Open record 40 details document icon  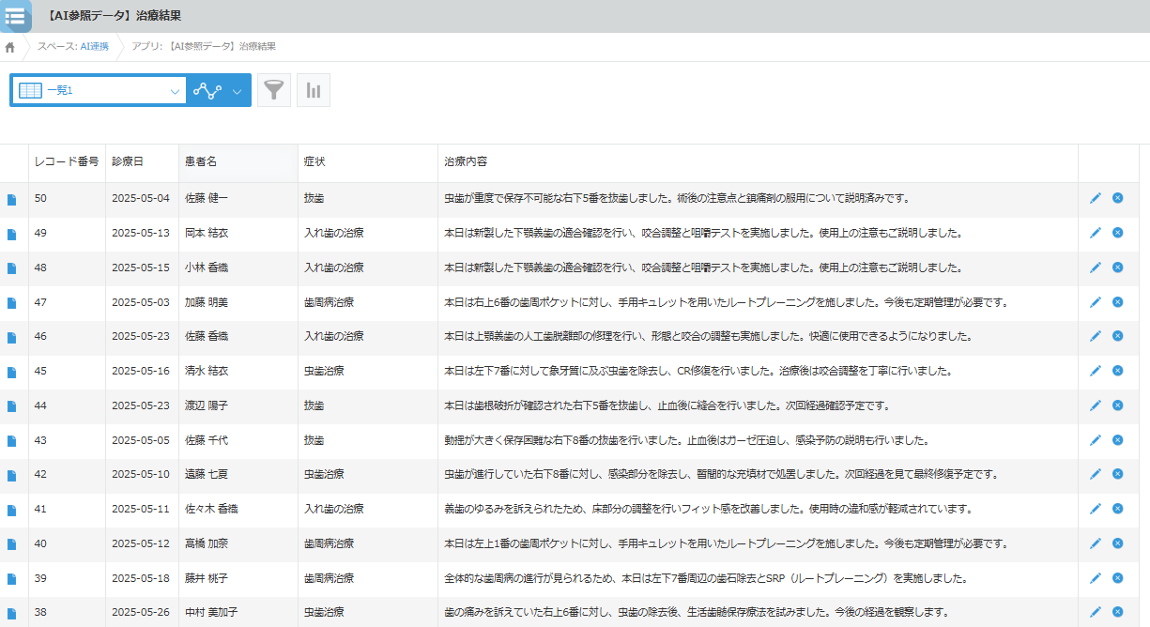(x=12, y=544)
